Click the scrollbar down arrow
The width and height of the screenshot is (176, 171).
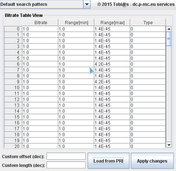click(x=169, y=145)
